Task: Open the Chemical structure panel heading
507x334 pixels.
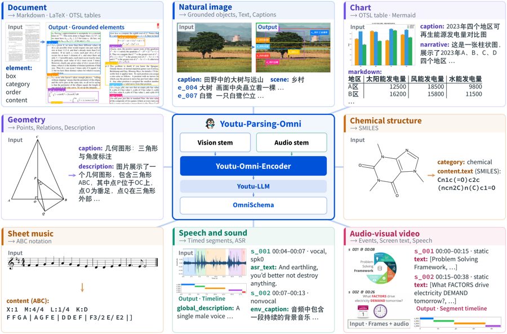Action: (x=386, y=121)
